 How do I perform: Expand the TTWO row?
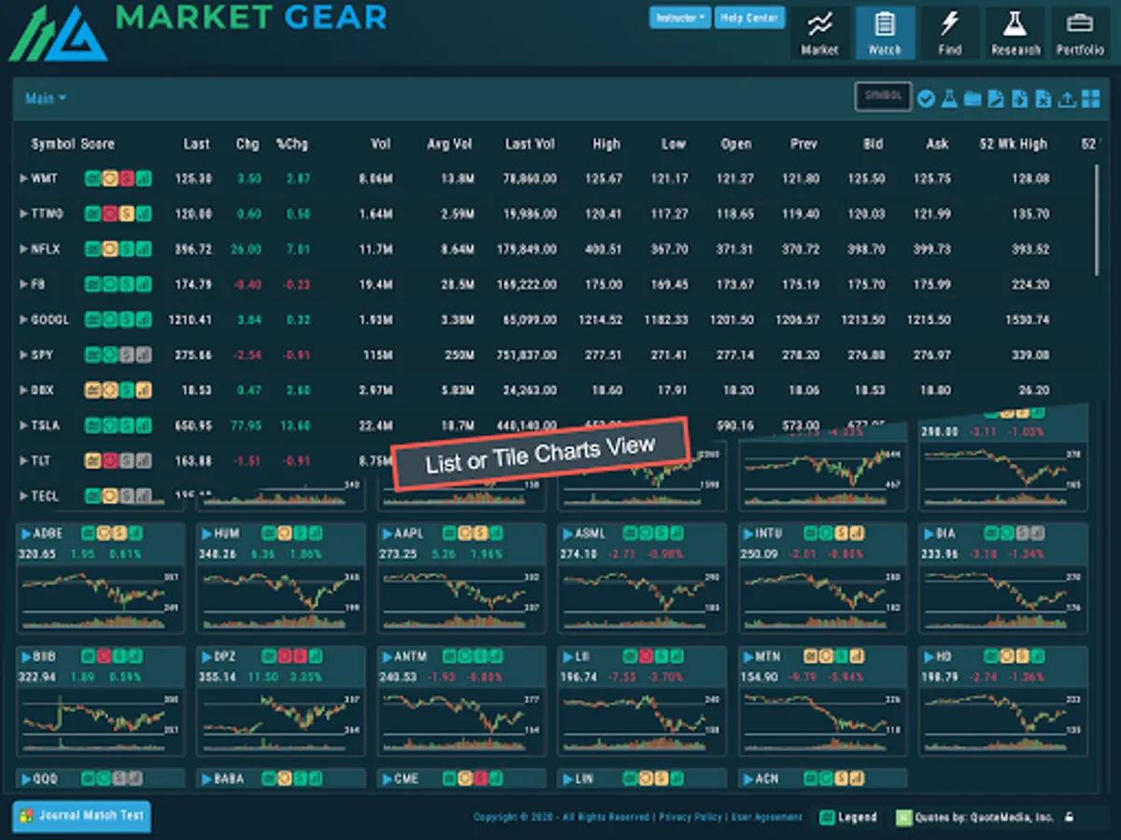click(x=24, y=214)
